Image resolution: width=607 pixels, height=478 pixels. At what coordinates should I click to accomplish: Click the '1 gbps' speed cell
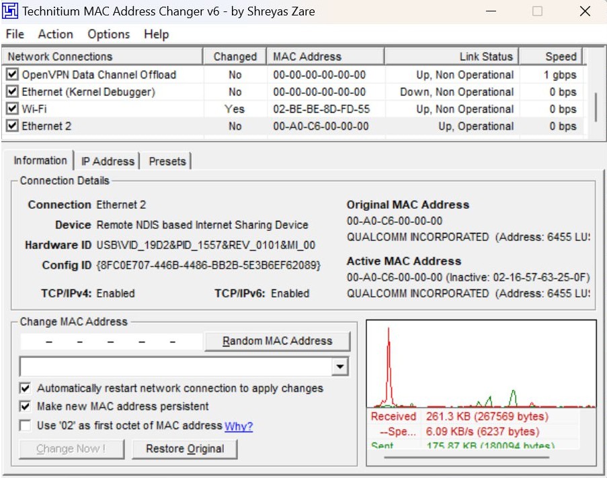pyautogui.click(x=560, y=75)
